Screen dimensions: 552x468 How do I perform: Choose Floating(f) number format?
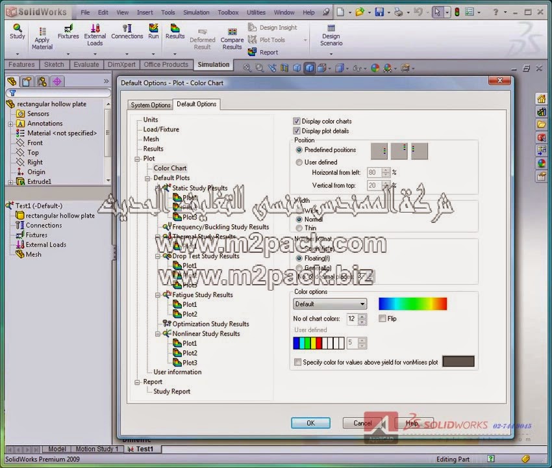click(x=299, y=258)
